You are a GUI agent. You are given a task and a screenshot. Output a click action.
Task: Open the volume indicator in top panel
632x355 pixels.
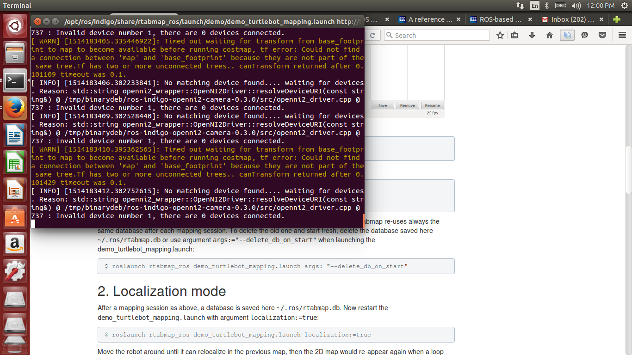(576, 6)
